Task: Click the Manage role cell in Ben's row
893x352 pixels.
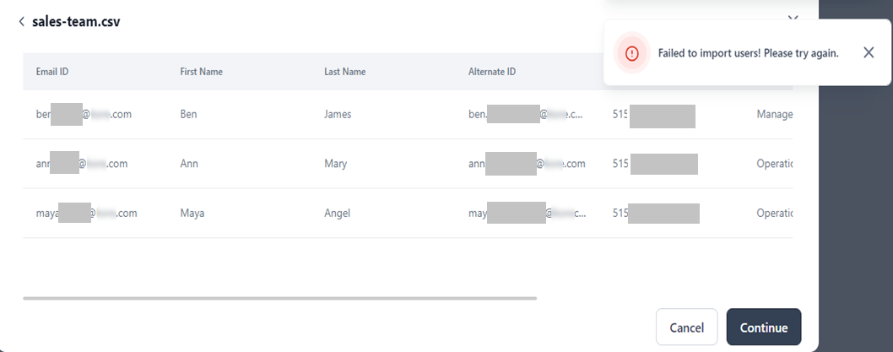Action: coord(774,114)
